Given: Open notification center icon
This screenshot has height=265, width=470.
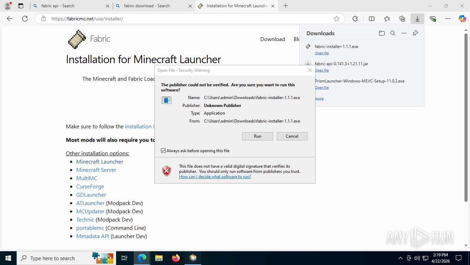Looking at the screenshot, I should click(x=459, y=258).
